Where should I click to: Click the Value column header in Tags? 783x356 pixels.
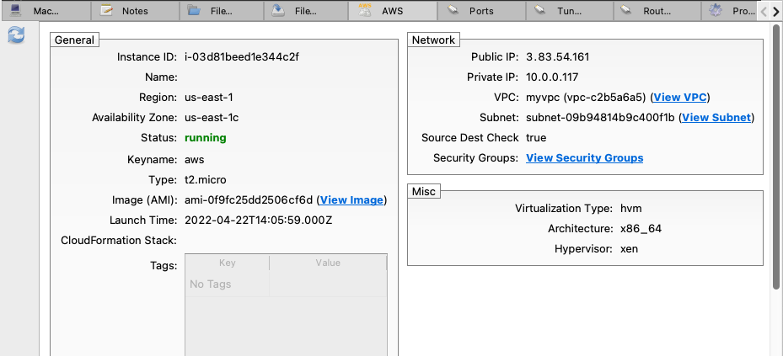pyautogui.click(x=328, y=263)
